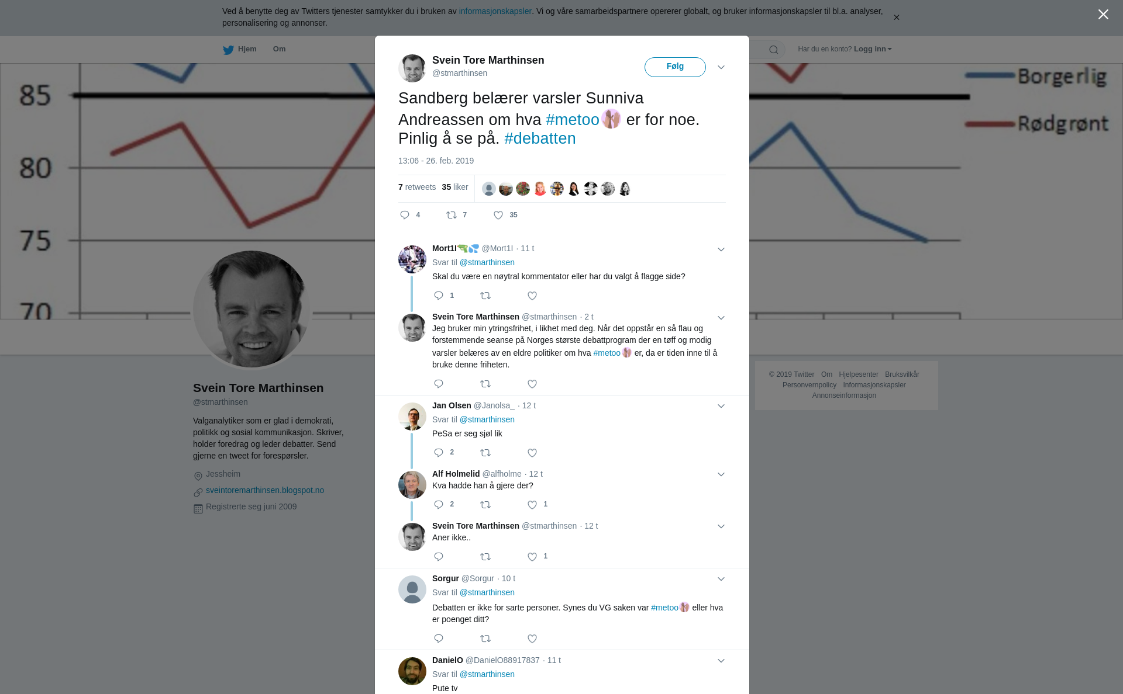Click the Twitter bird Hjem icon

(228, 50)
